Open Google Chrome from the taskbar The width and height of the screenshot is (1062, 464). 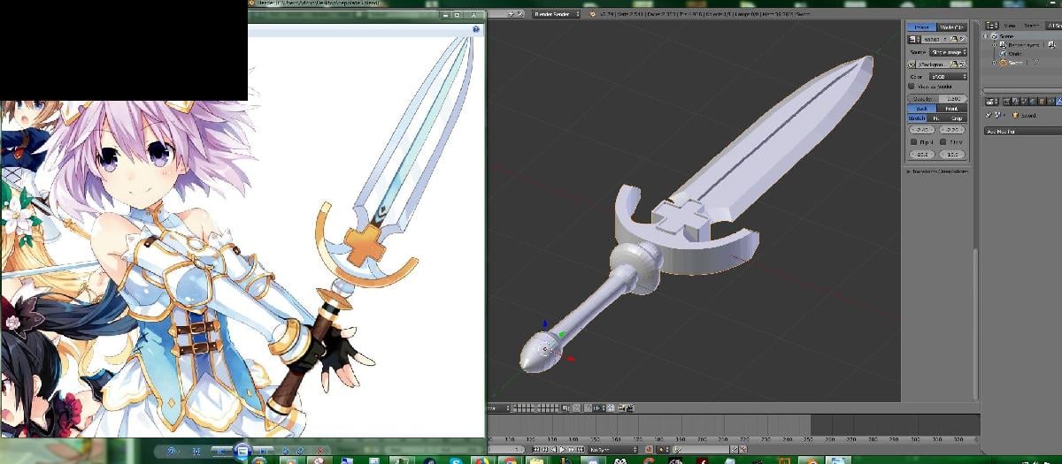point(510,460)
